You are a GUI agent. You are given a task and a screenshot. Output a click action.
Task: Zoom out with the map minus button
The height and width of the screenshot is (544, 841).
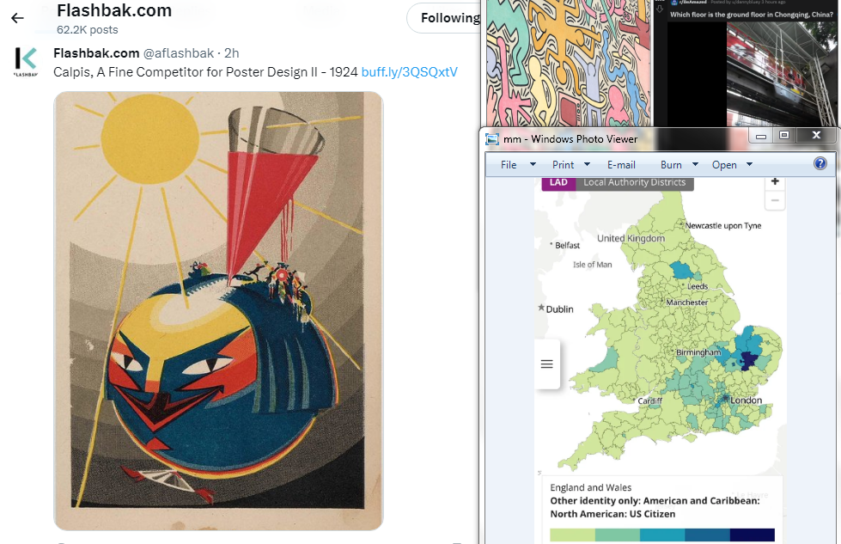coord(775,200)
